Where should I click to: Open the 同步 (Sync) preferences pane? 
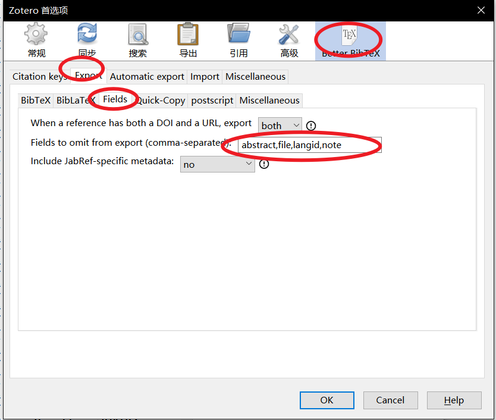[87, 40]
